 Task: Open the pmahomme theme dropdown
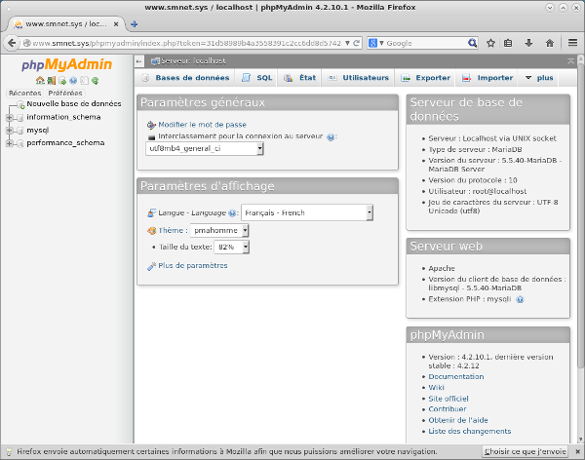[x=219, y=231]
